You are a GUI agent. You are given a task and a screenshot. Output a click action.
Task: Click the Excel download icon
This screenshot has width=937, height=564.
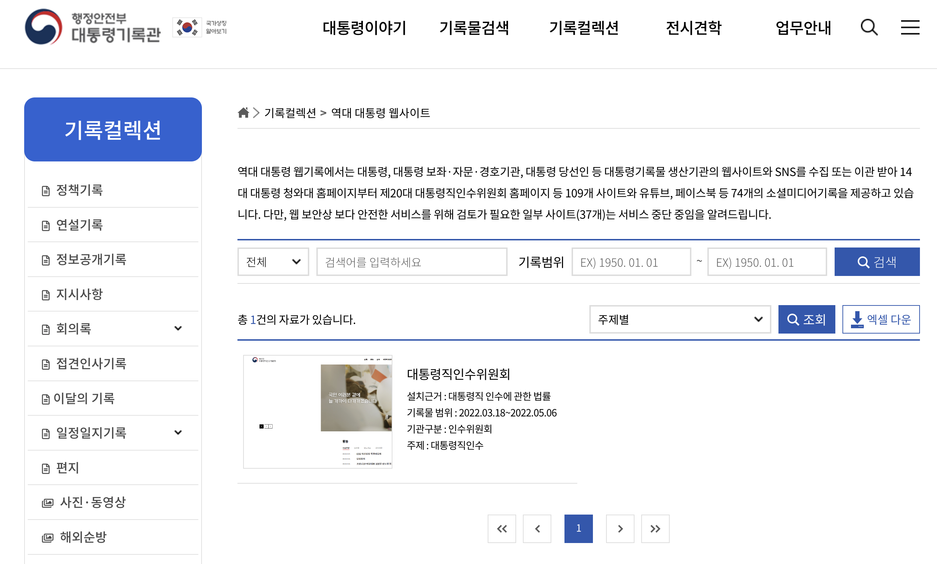[858, 319]
